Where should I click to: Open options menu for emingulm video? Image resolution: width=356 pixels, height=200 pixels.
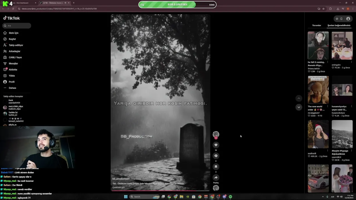click(352, 62)
